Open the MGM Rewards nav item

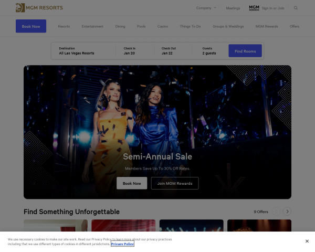(x=267, y=26)
